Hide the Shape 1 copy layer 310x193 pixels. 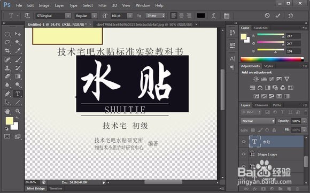[x=244, y=154]
